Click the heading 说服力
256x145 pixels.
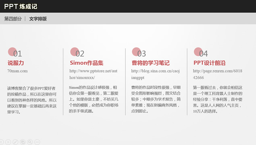[16, 63]
